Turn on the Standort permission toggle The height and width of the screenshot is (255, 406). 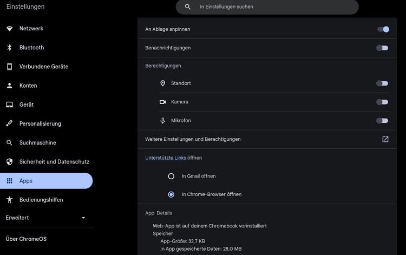[x=382, y=83]
